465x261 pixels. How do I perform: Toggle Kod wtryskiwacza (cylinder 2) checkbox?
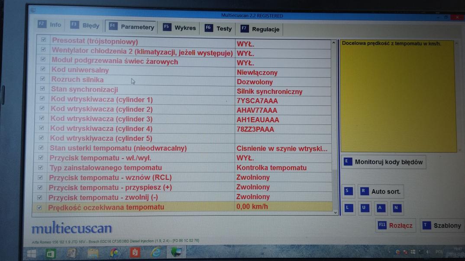pos(42,108)
